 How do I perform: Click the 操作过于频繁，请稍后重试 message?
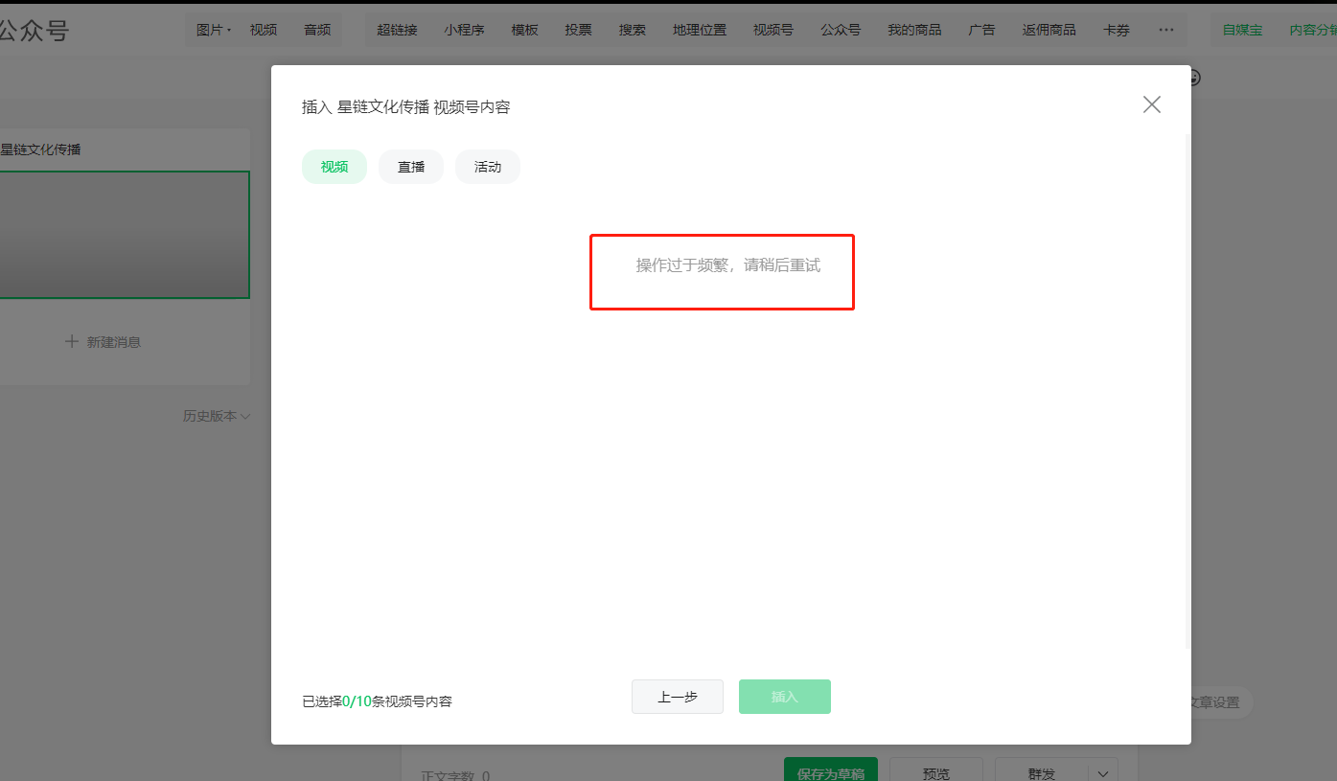[x=728, y=265]
